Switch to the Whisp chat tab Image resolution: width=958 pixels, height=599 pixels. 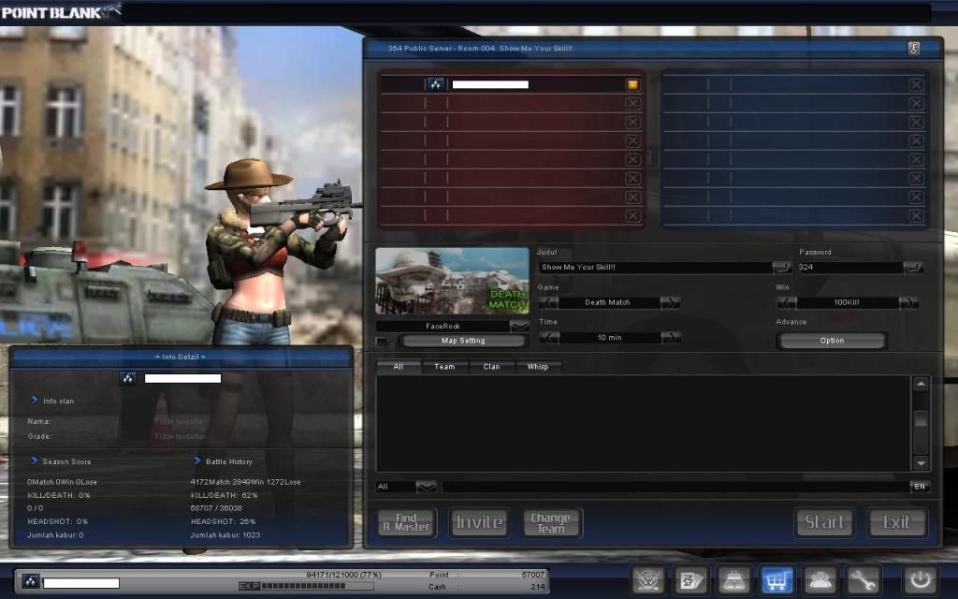tap(538, 367)
